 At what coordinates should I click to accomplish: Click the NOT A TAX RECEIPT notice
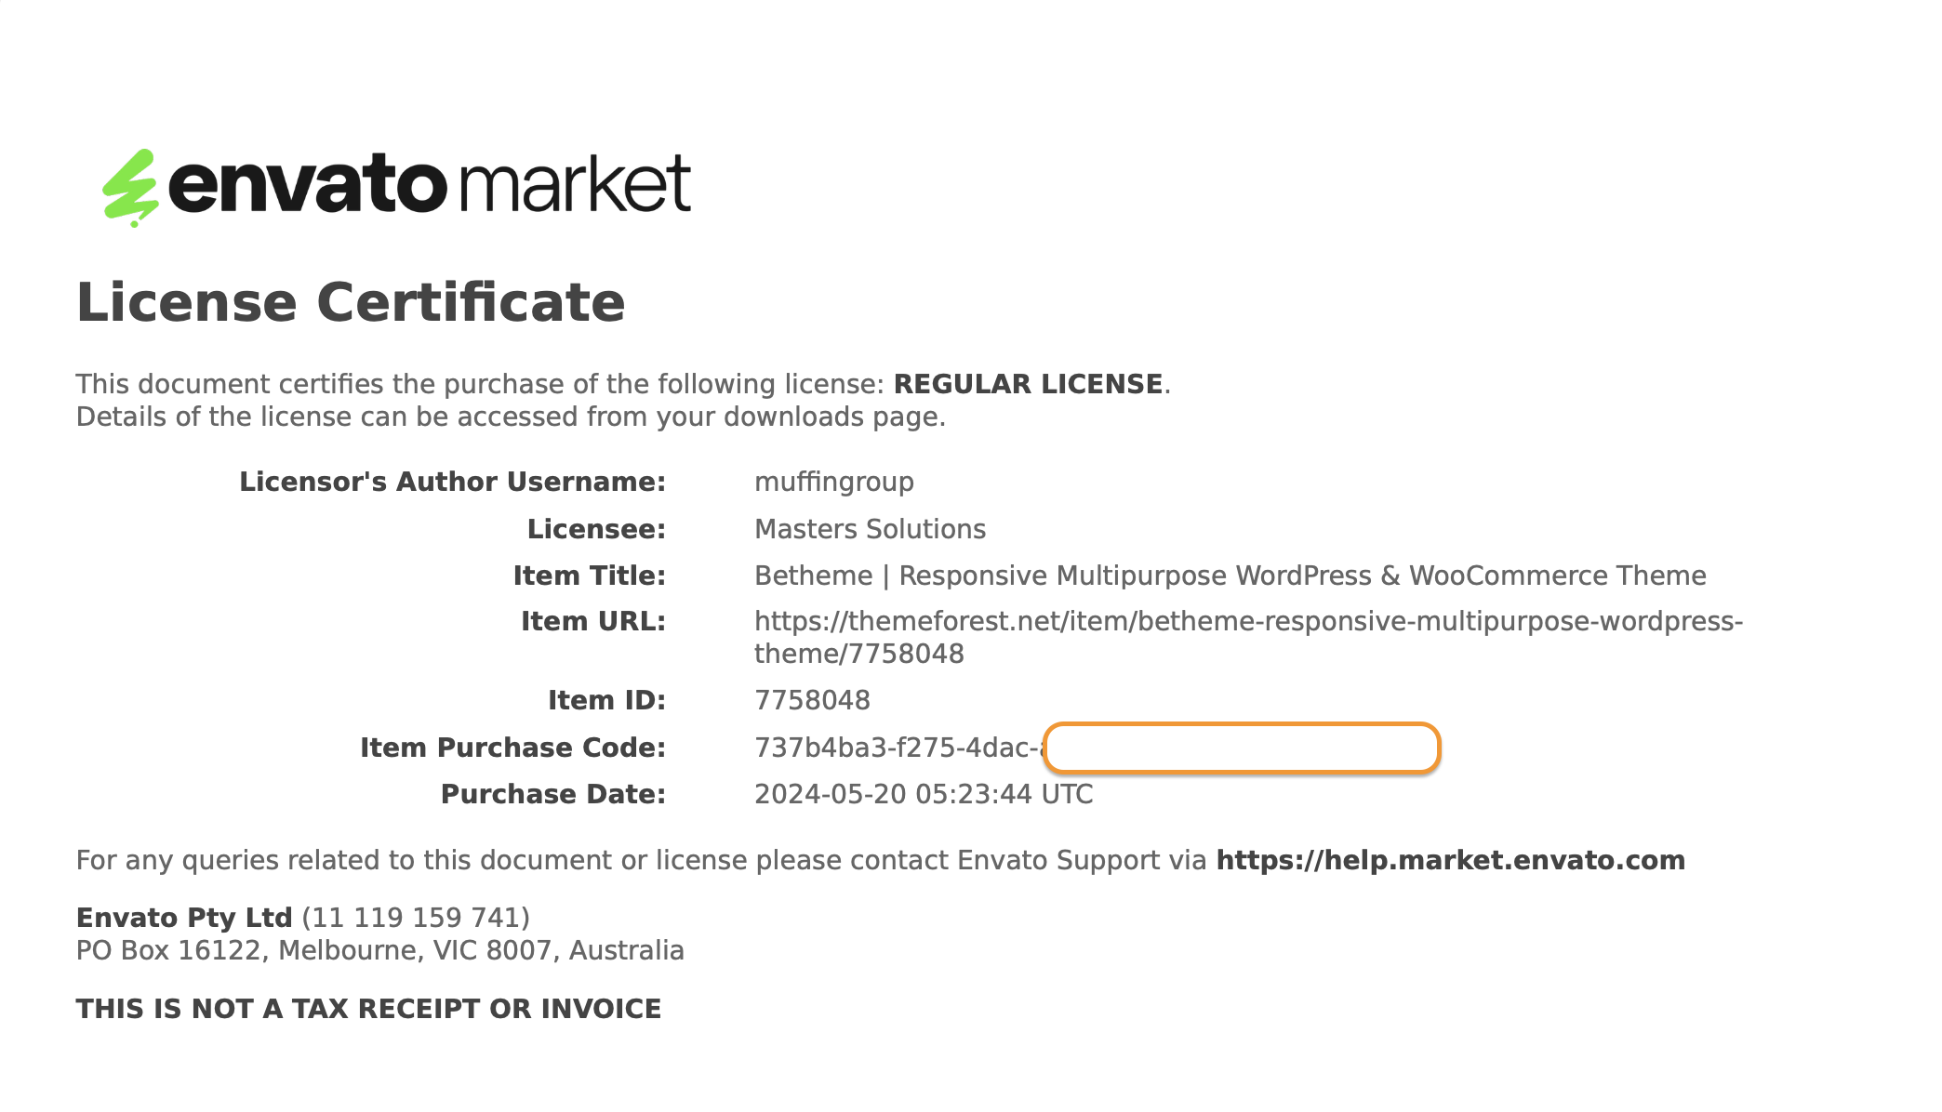pyautogui.click(x=368, y=1010)
